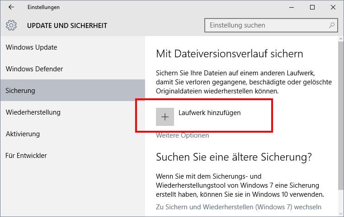Open Zu Sichern und Wiederherstellen (Windows 7) link
Image resolution: width=344 pixels, height=217 pixels.
[x=239, y=207]
